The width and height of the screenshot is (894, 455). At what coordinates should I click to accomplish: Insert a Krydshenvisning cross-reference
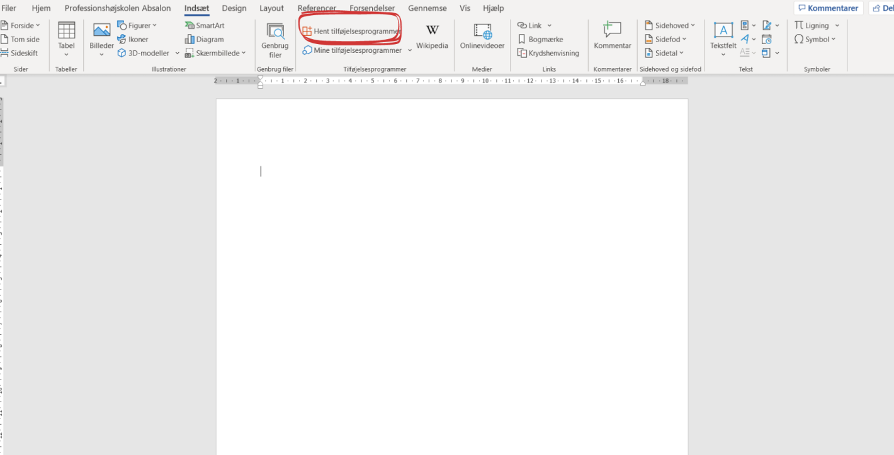pos(548,53)
